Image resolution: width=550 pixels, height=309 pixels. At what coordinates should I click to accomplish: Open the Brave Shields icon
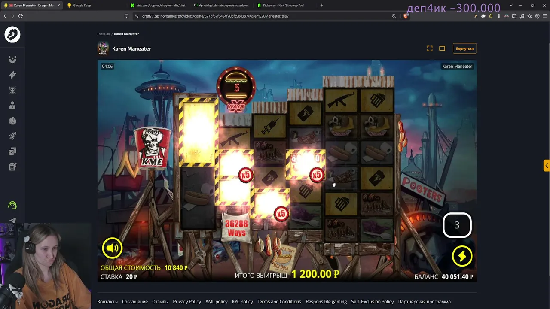406,16
